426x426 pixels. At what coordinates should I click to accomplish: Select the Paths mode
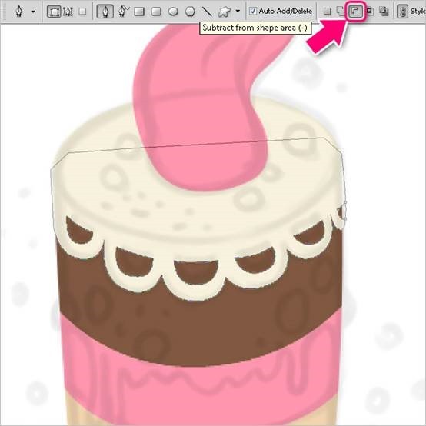pos(68,12)
